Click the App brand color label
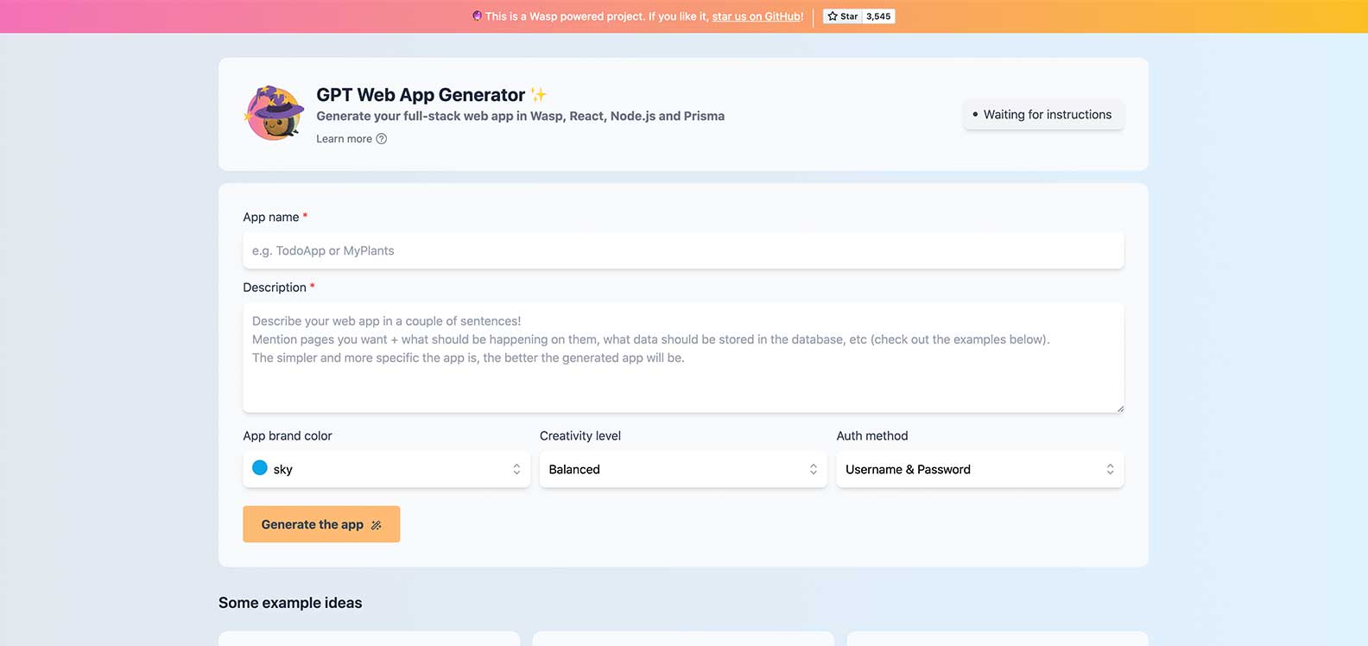Image resolution: width=1368 pixels, height=646 pixels. coord(288,436)
